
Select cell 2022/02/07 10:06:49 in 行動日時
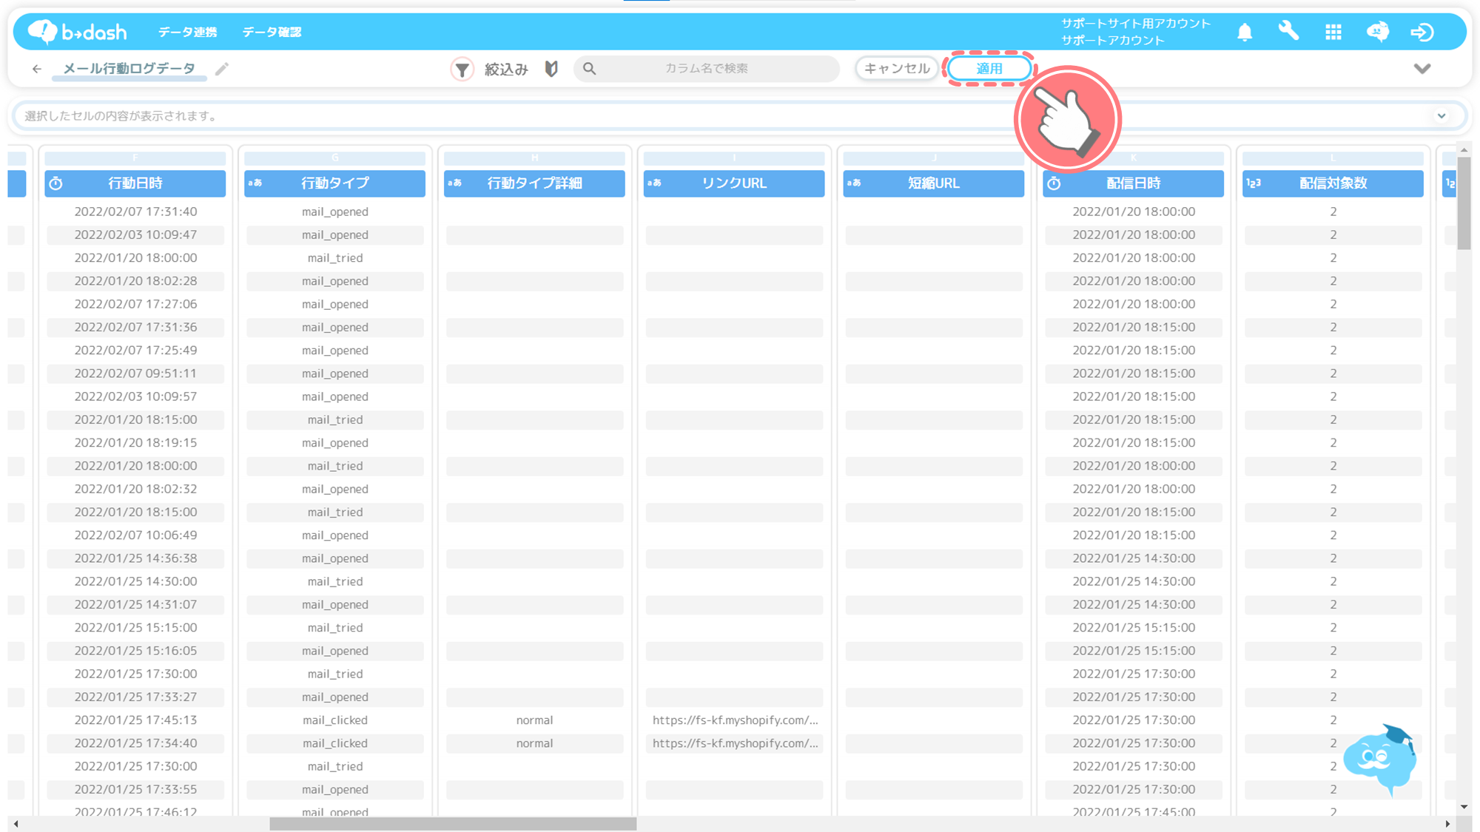pyautogui.click(x=135, y=535)
